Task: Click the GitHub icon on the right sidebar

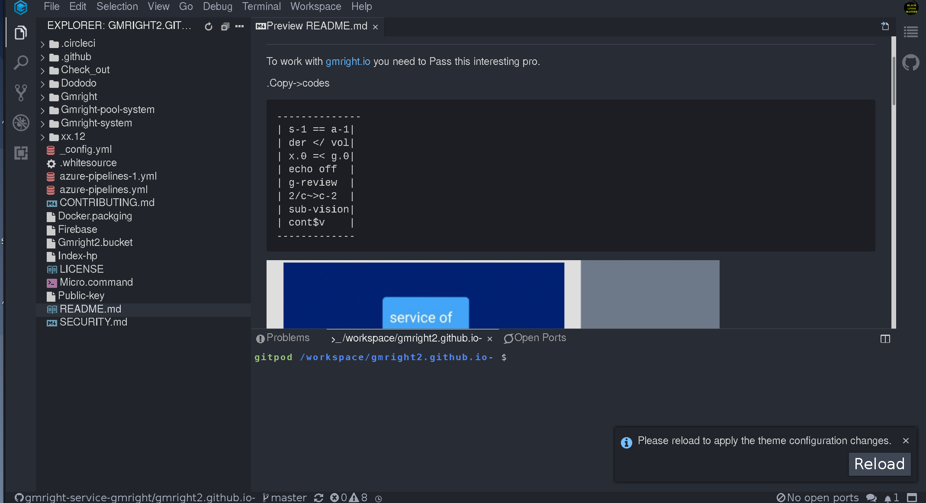Action: 911,62
